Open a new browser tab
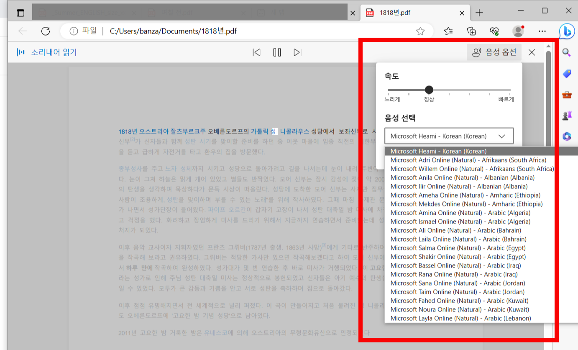Screen dimensions: 578x350 pyautogui.click(x=479, y=13)
